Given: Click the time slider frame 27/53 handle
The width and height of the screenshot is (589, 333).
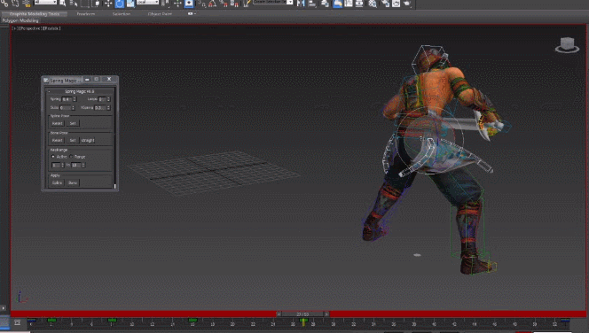Looking at the screenshot, I should click(x=302, y=314).
